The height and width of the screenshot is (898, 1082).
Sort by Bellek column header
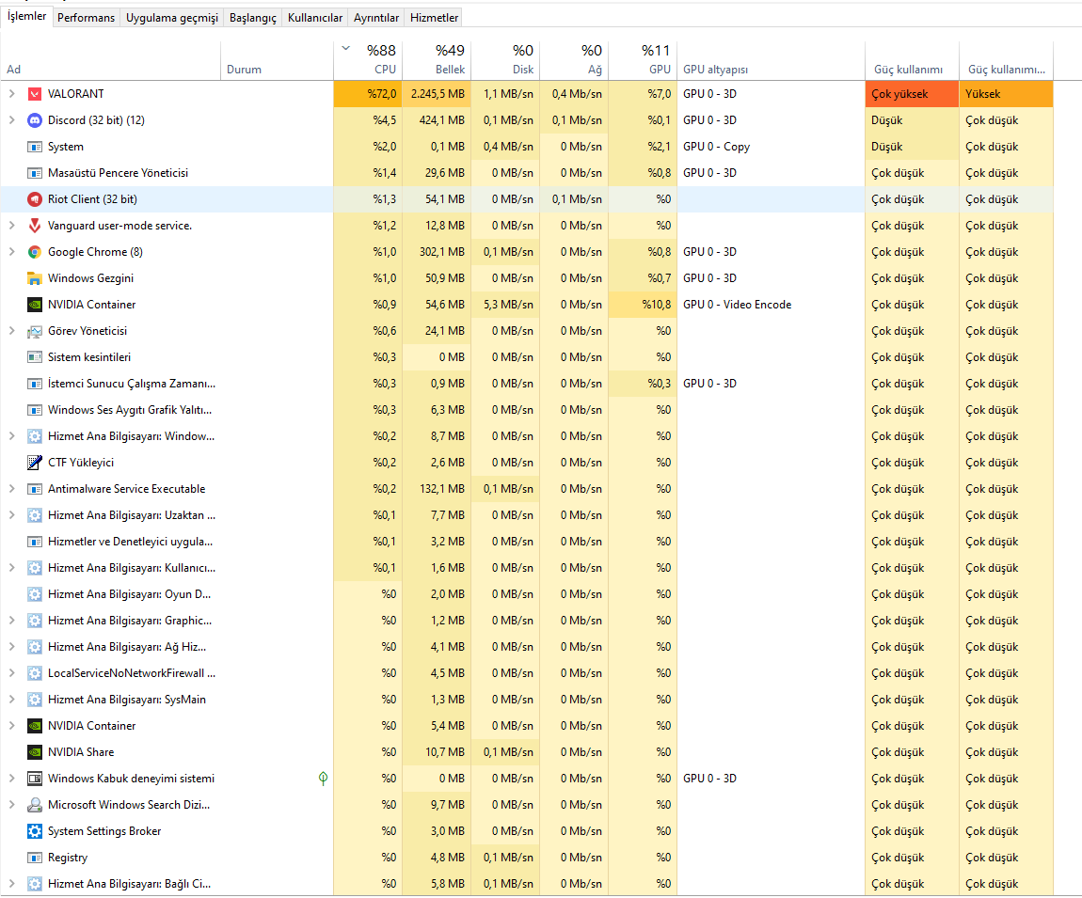point(437,60)
